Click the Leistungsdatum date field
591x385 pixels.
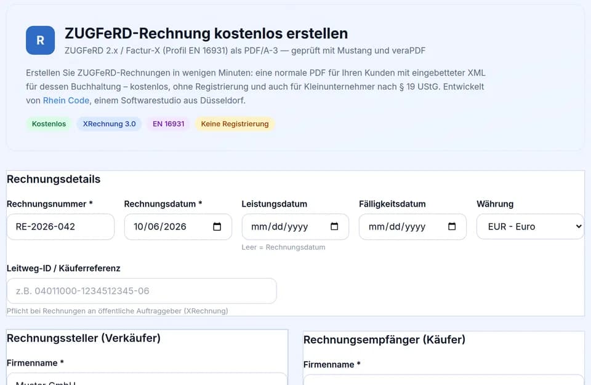coord(295,226)
